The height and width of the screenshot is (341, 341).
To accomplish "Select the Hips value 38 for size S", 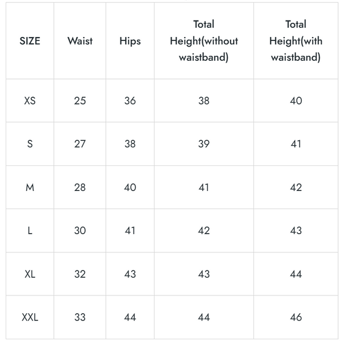I will [x=130, y=144].
